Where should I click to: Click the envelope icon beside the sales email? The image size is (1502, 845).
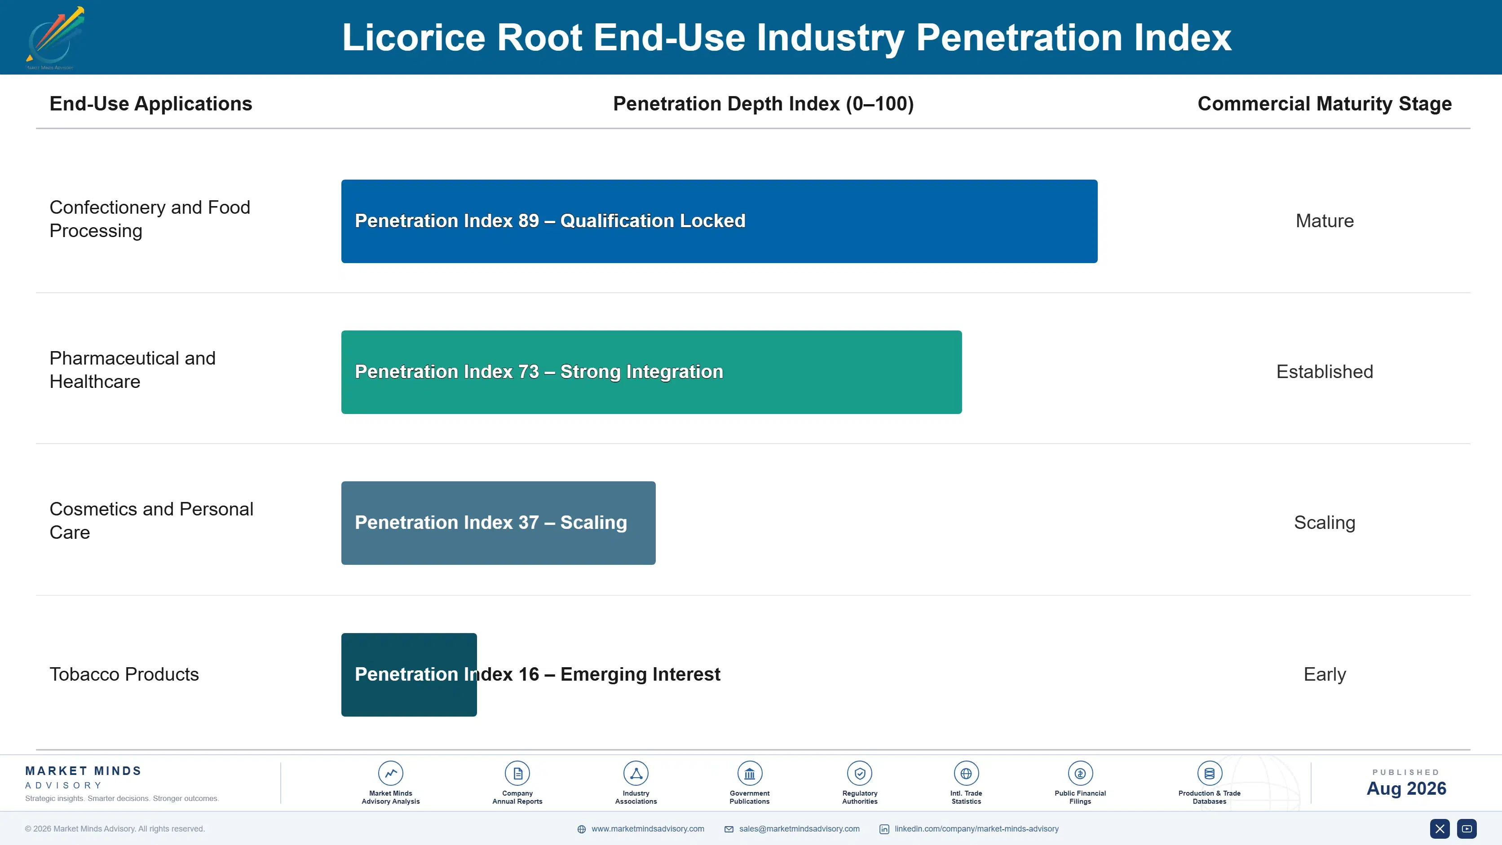[729, 829]
